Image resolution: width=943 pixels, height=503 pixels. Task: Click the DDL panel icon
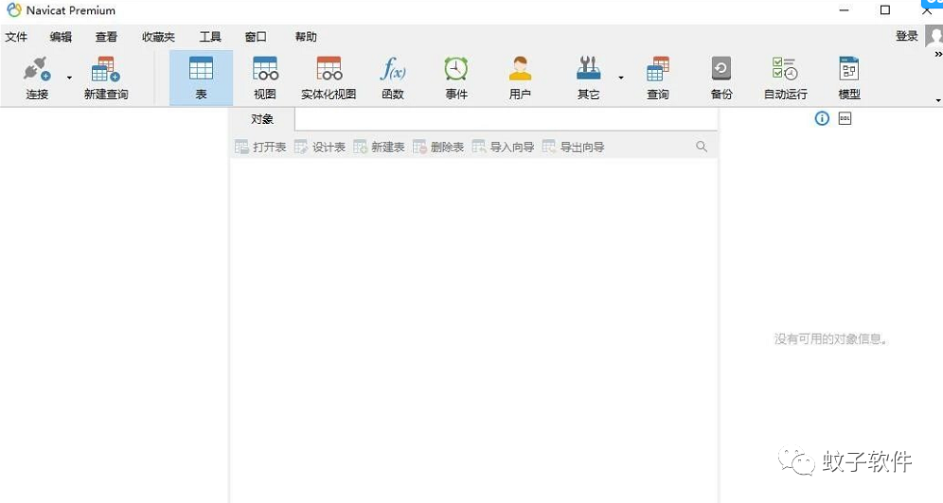tap(845, 118)
